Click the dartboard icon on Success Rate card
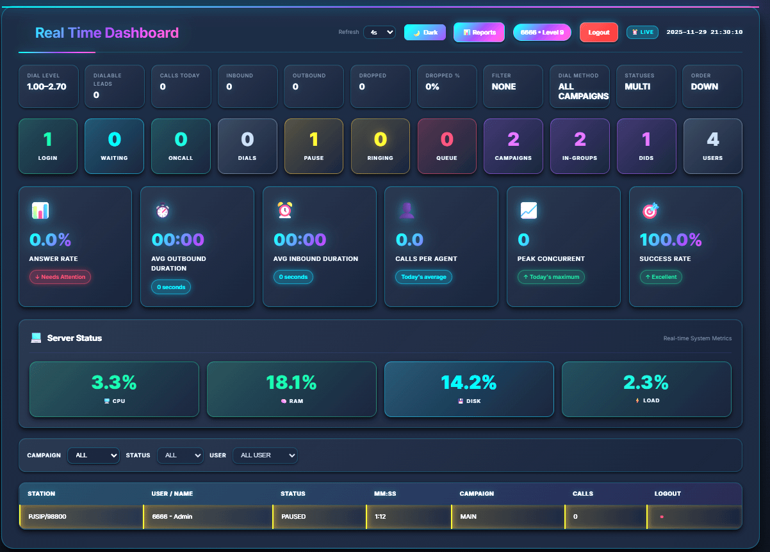This screenshot has height=552, width=770. [651, 210]
